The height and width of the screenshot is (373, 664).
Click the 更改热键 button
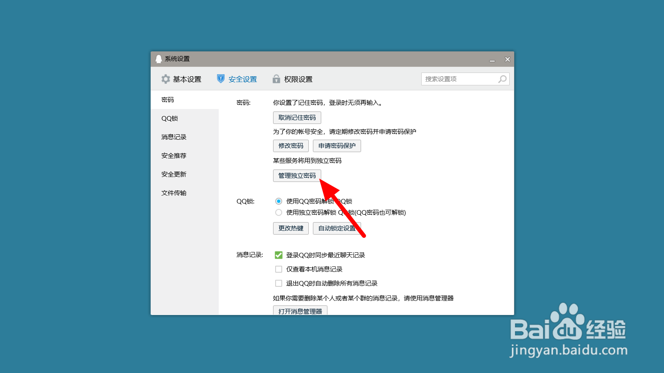point(291,228)
